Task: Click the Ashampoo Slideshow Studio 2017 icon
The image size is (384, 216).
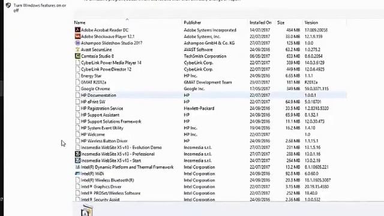Action: [77, 43]
